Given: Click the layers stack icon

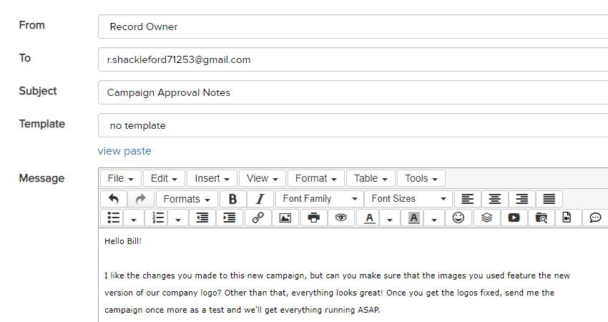Looking at the screenshot, I should pyautogui.click(x=486, y=218).
